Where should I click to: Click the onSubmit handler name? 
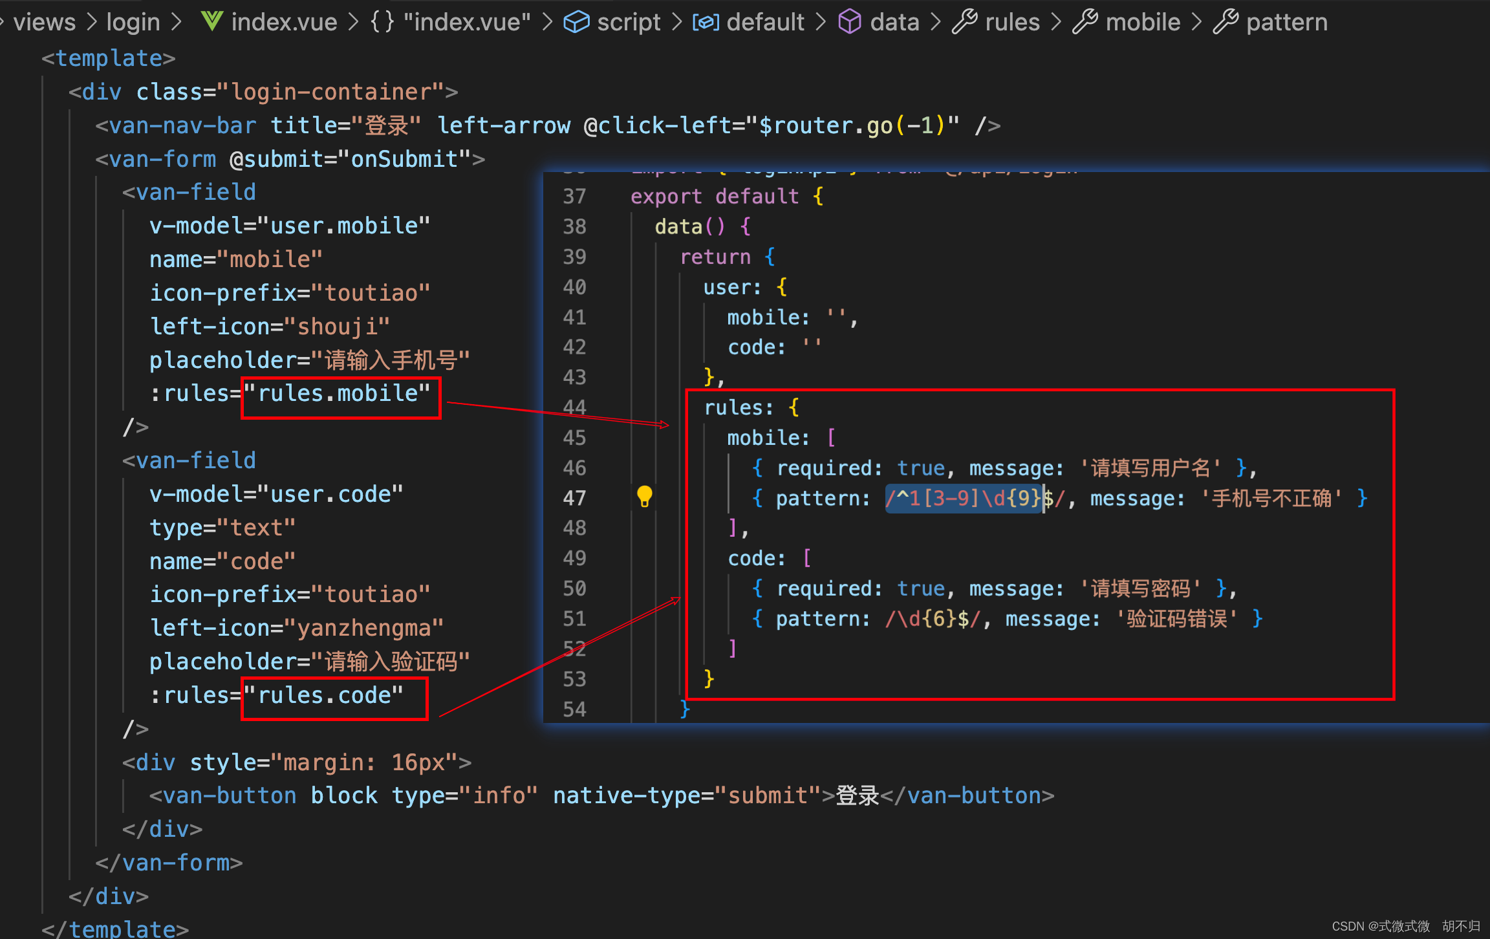pos(405,159)
